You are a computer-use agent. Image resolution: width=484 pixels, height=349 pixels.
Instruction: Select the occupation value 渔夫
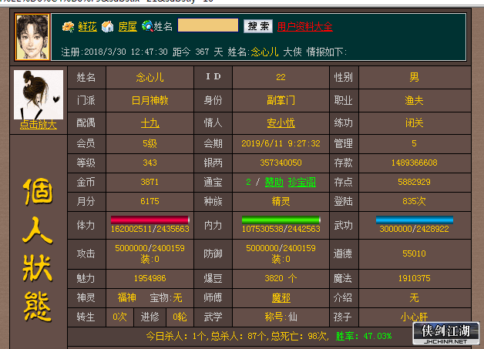click(414, 100)
